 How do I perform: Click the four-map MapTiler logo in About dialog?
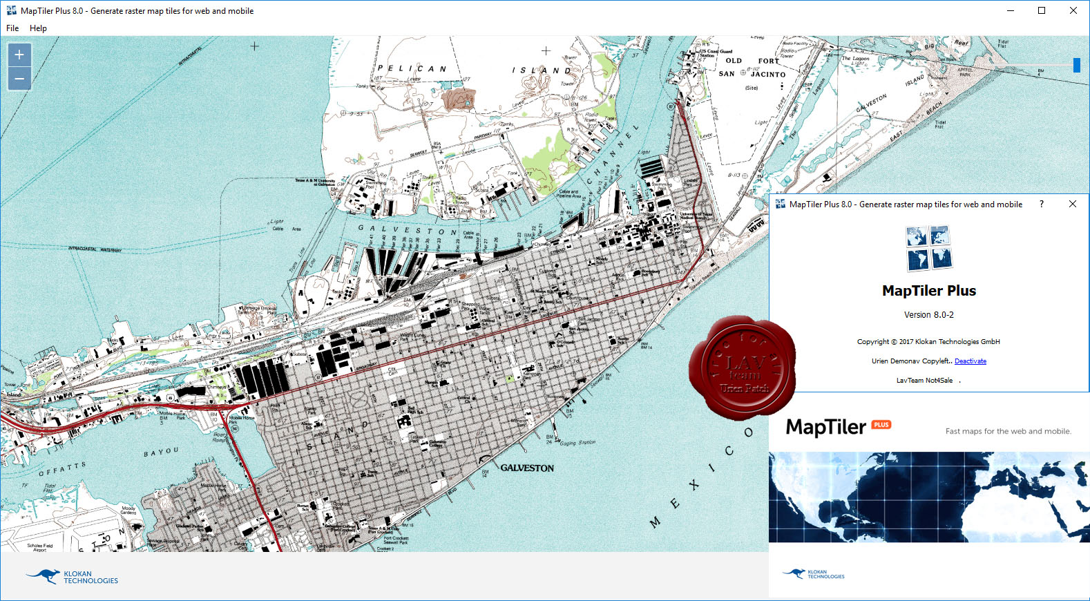click(929, 248)
